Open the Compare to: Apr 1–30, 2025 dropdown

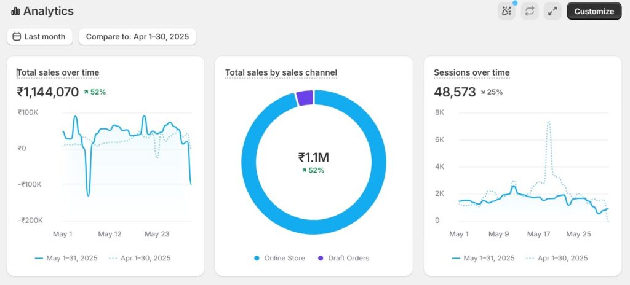pos(137,37)
